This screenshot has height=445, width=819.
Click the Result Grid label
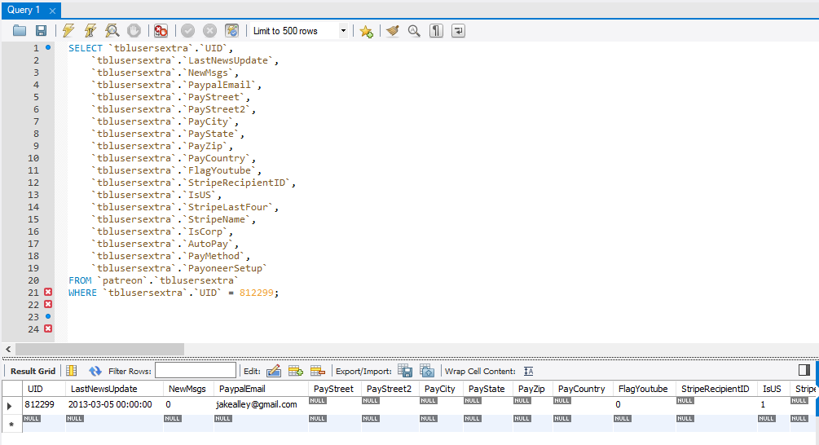(x=33, y=371)
